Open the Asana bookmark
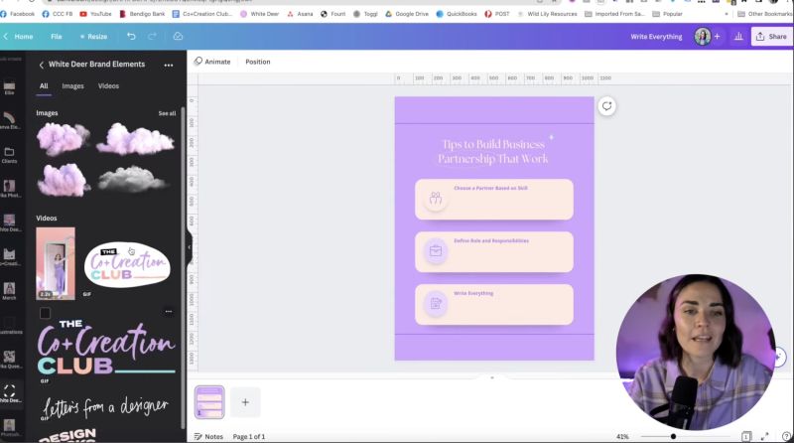Viewport: 794px width, 443px height. [x=300, y=14]
